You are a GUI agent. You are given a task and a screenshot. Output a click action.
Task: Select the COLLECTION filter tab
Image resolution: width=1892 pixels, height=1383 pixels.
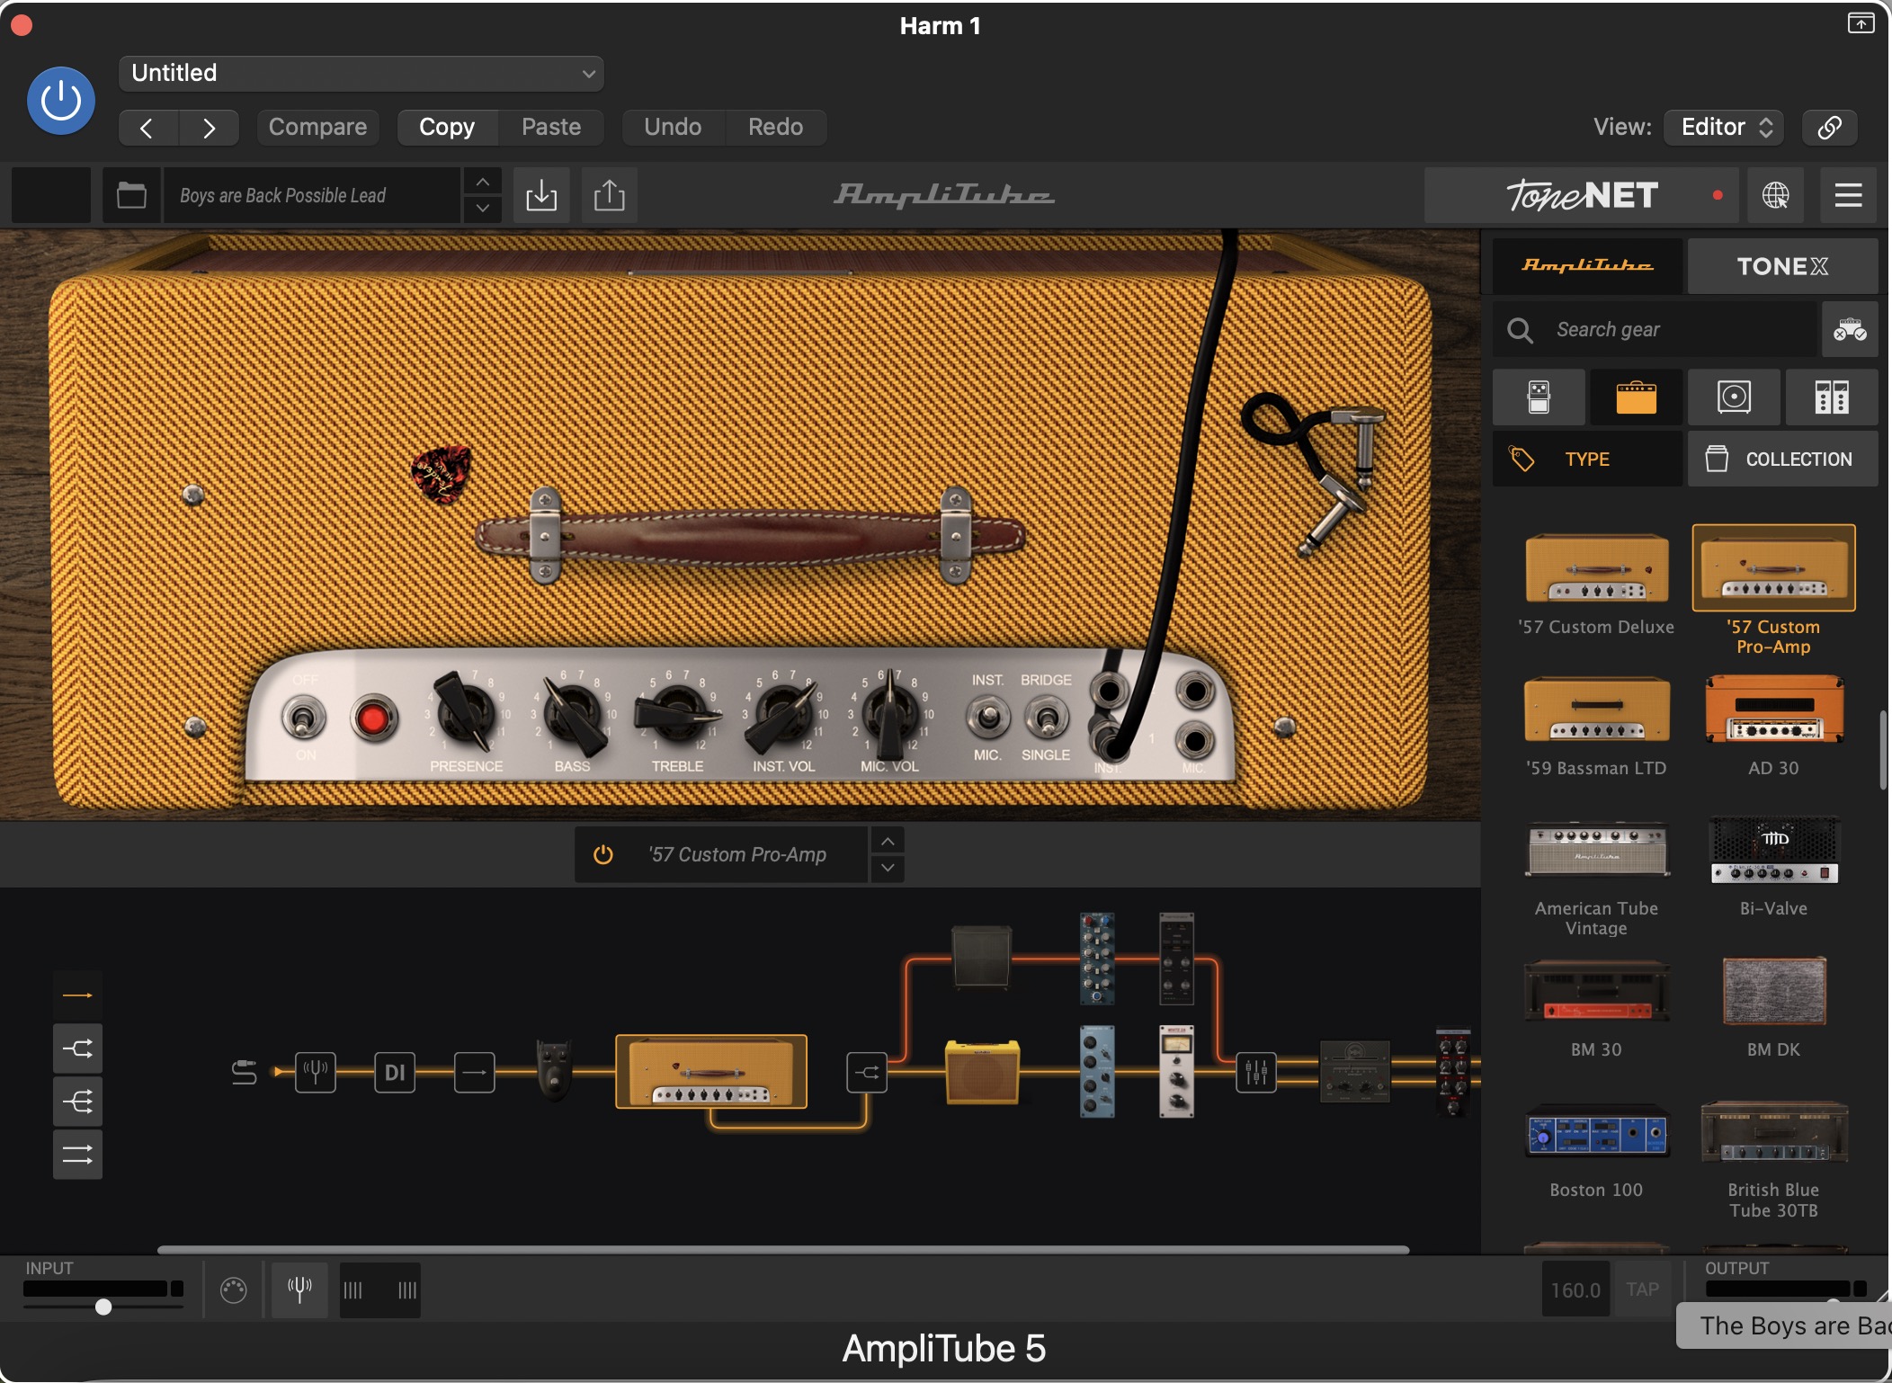[1782, 459]
